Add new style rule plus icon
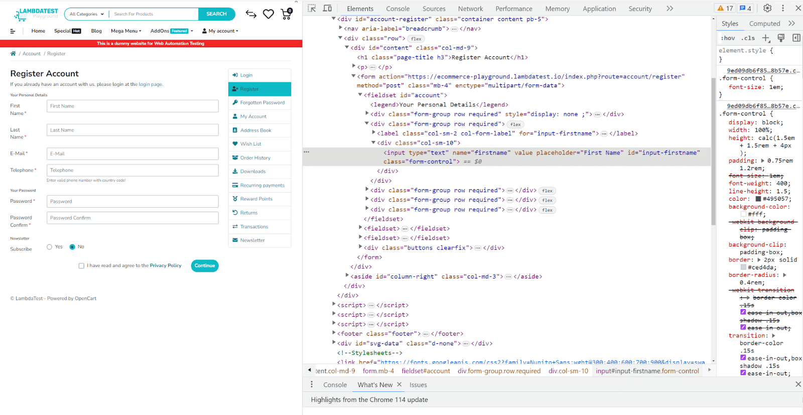This screenshot has width=803, height=415. coord(766,38)
